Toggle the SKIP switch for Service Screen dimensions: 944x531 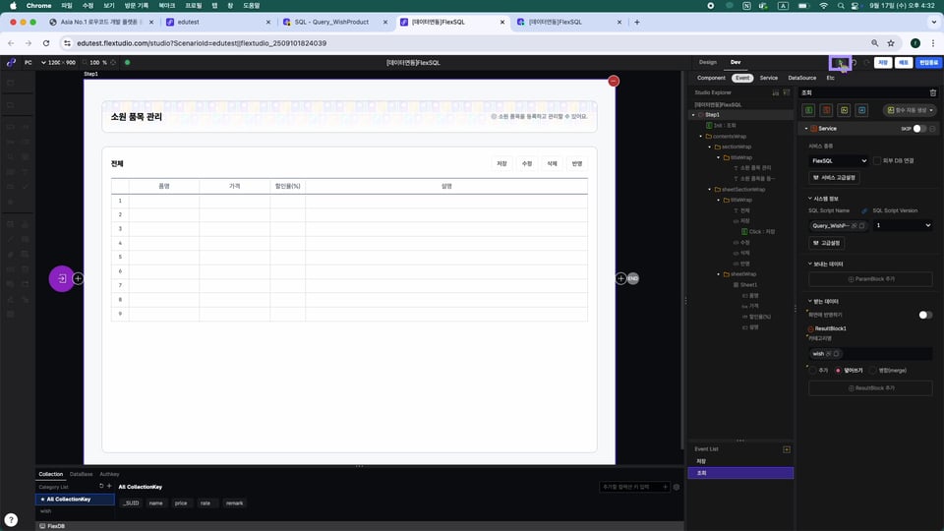[919, 129]
